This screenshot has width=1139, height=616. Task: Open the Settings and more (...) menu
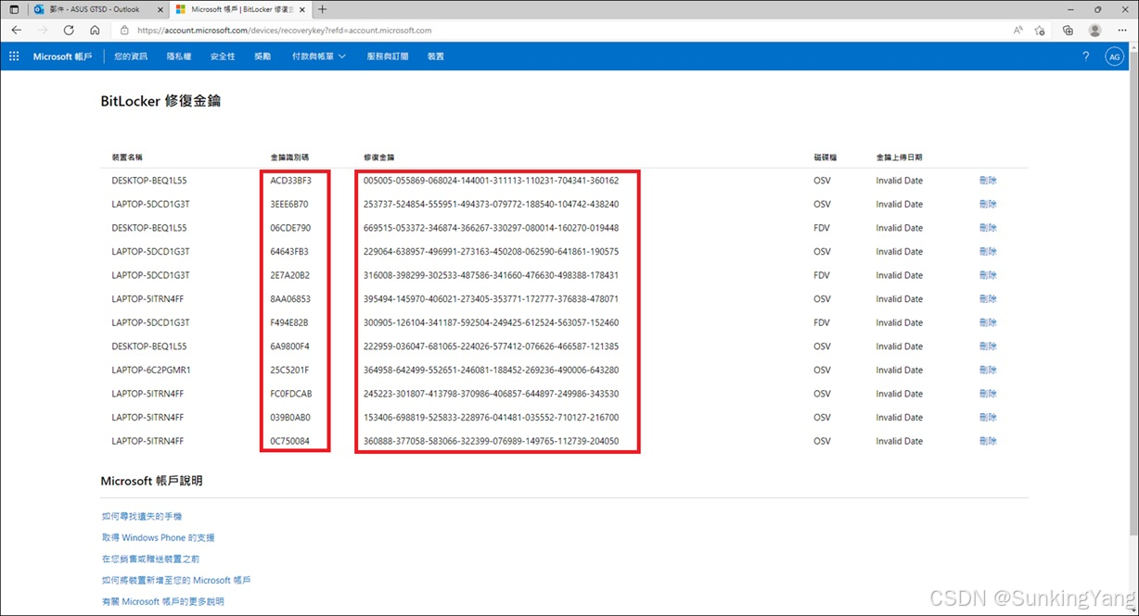coord(1122,30)
